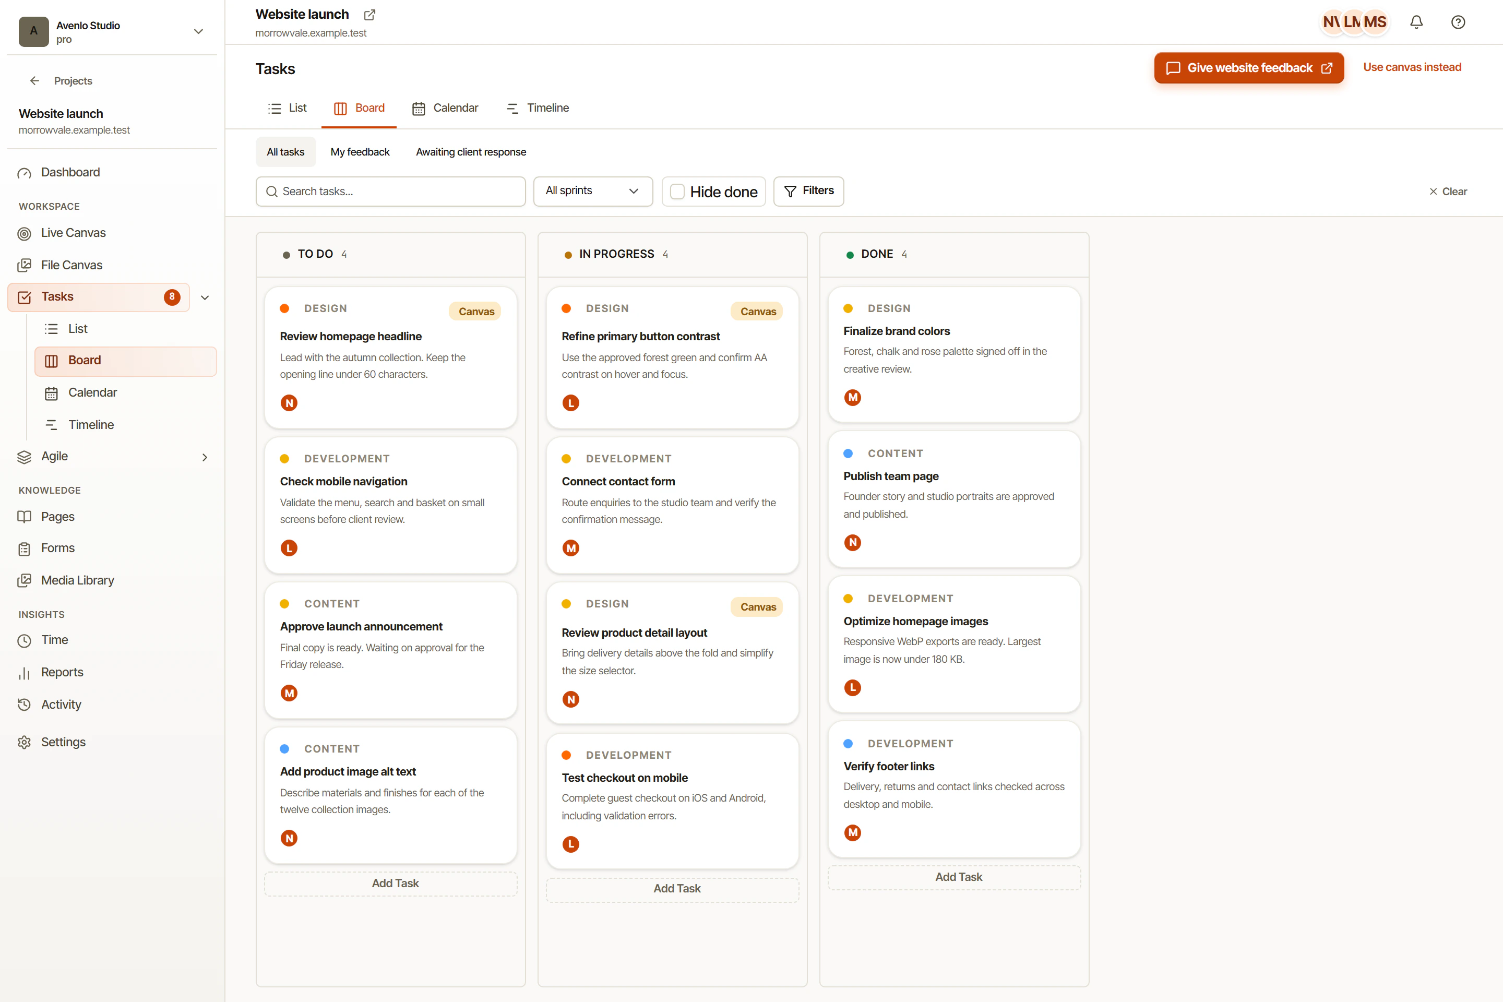The width and height of the screenshot is (1503, 1002).
Task: Clear the applied filters
Action: 1448,192
